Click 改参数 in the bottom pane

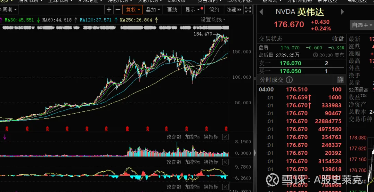(174, 186)
